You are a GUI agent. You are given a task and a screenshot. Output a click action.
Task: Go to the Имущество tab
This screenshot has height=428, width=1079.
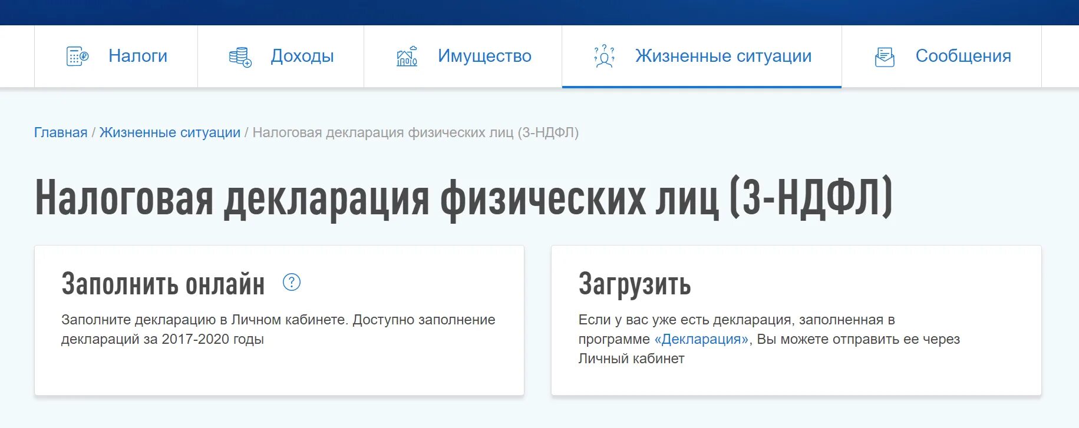pyautogui.click(x=463, y=57)
